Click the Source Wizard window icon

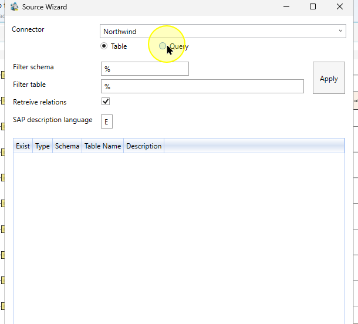click(x=15, y=6)
